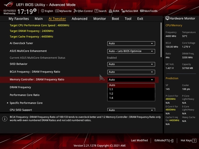Open the Search question-mark icon

96,11
